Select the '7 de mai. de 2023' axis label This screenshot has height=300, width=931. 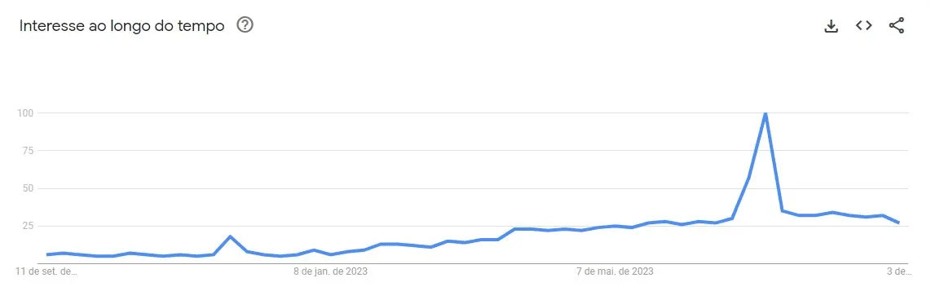pos(616,271)
